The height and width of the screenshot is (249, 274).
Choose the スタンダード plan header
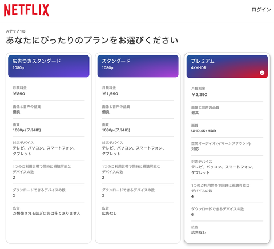click(x=138, y=66)
